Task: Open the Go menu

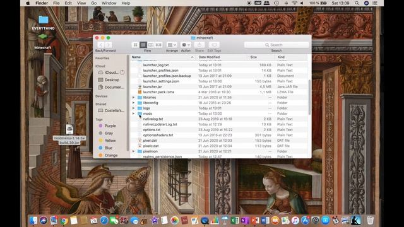Action: [x=94, y=3]
